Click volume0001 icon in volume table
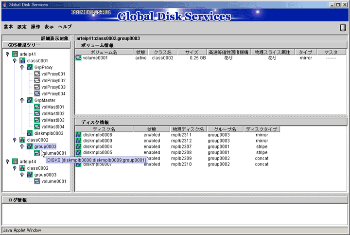This screenshot has width=350, height=235. coord(78,58)
